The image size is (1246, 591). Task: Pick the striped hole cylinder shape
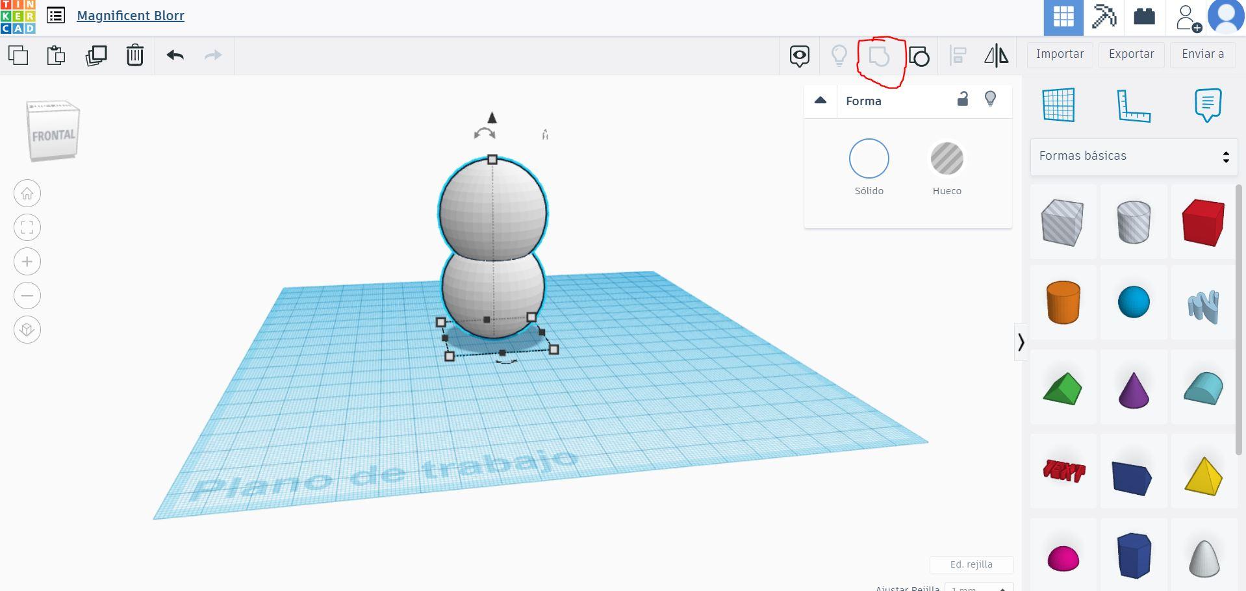pos(1134,222)
